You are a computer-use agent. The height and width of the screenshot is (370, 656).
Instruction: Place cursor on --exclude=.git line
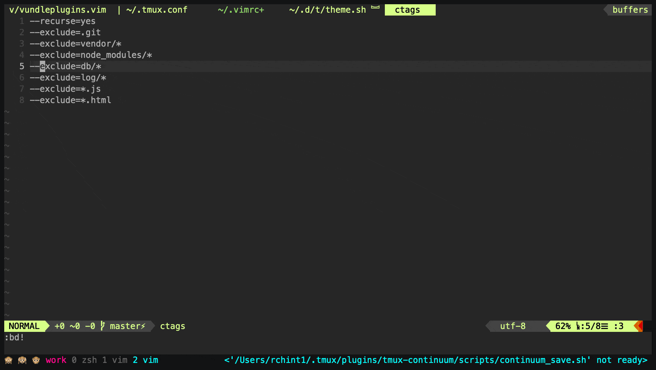pos(65,32)
